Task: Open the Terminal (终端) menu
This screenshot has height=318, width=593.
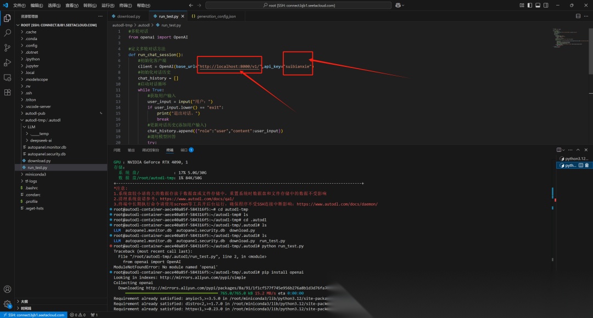Action: (125, 5)
